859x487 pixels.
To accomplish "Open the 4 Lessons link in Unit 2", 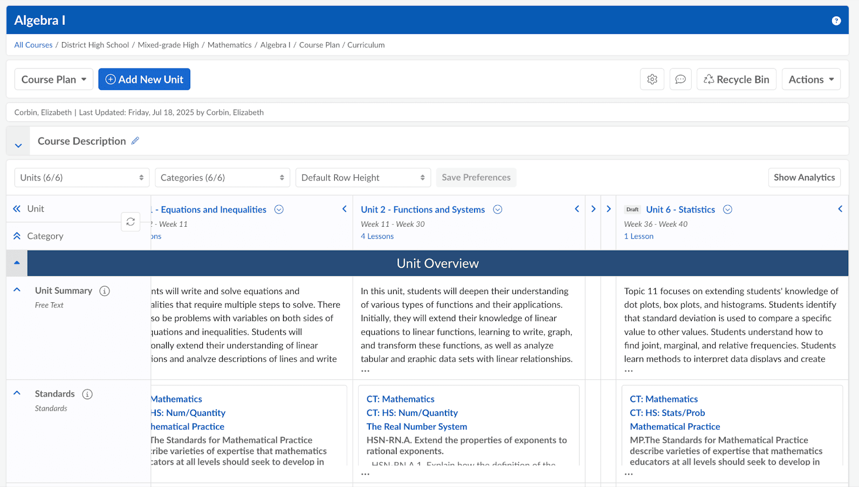I will coord(377,236).
